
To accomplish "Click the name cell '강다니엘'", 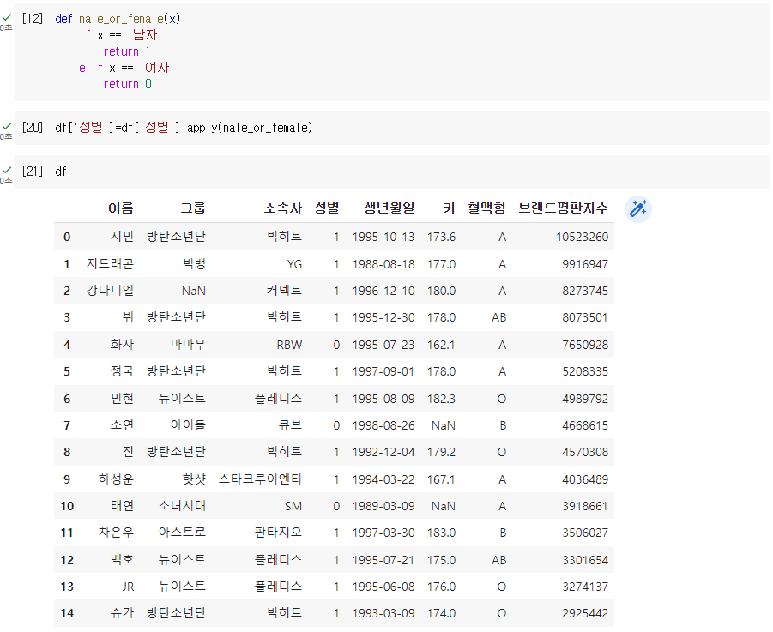I will tap(110, 290).
